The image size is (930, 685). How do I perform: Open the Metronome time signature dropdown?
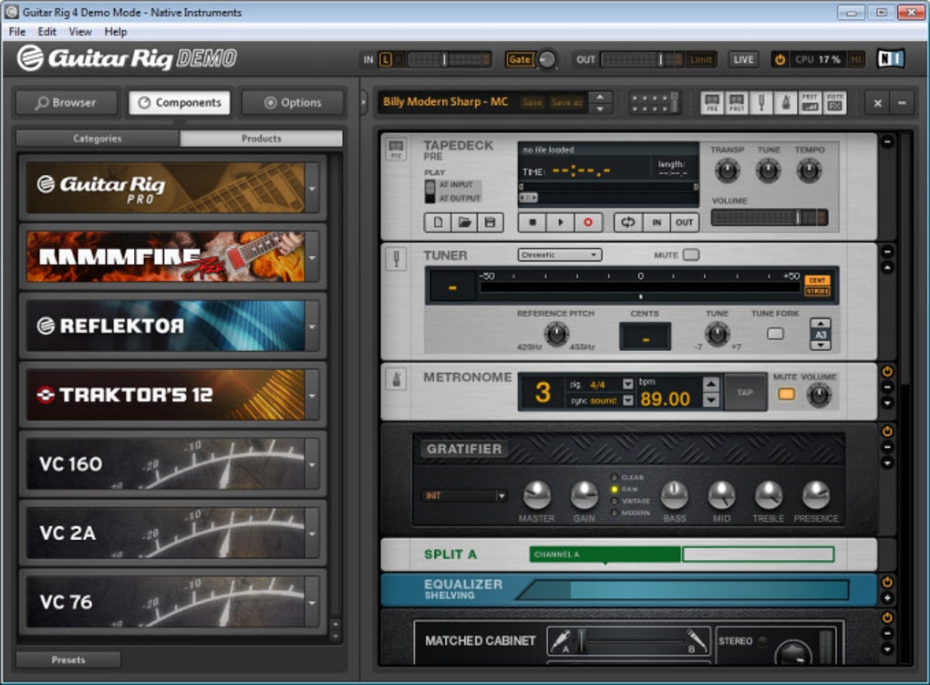point(627,384)
